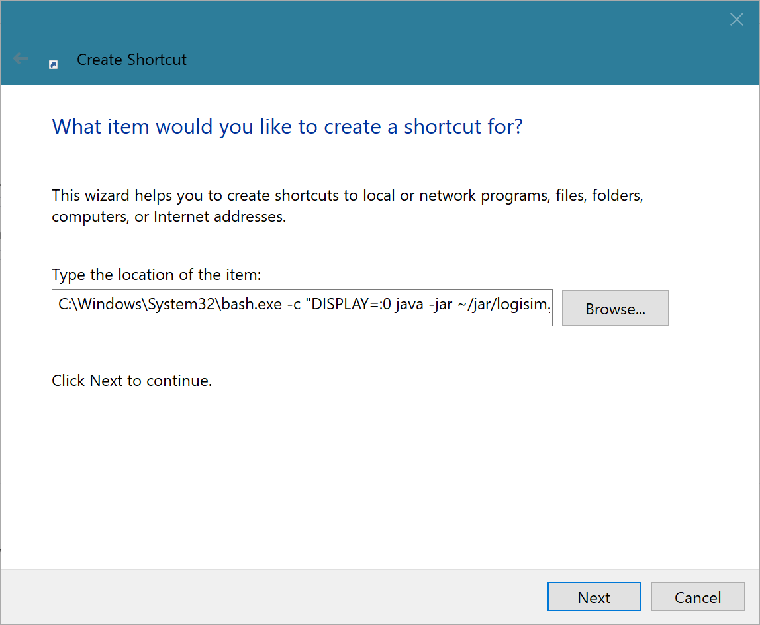Click the 'What item would you like' heading
Image resolution: width=760 pixels, height=625 pixels.
coord(287,126)
